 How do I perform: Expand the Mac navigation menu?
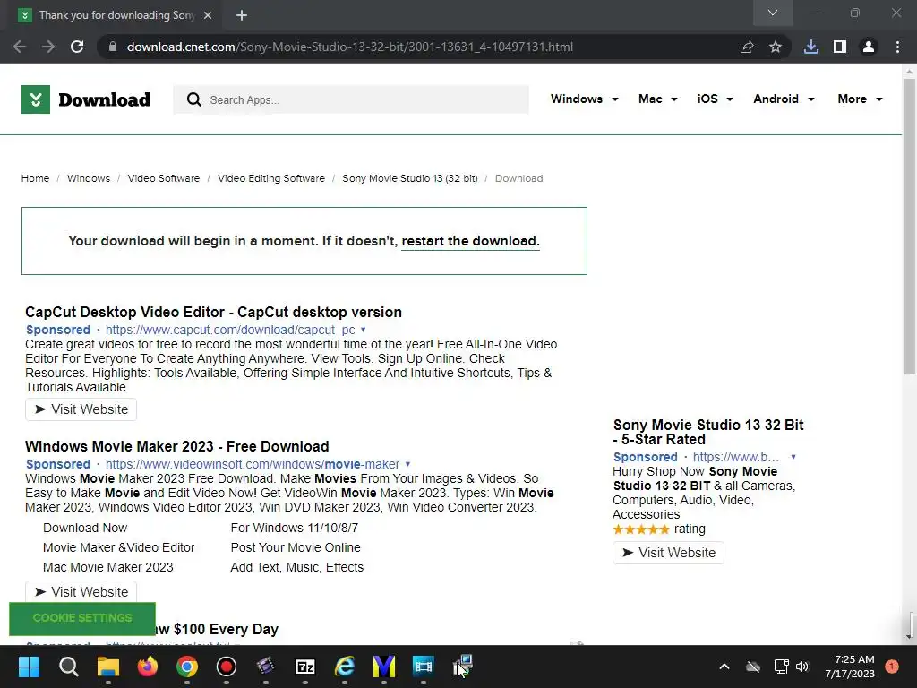[x=658, y=99]
